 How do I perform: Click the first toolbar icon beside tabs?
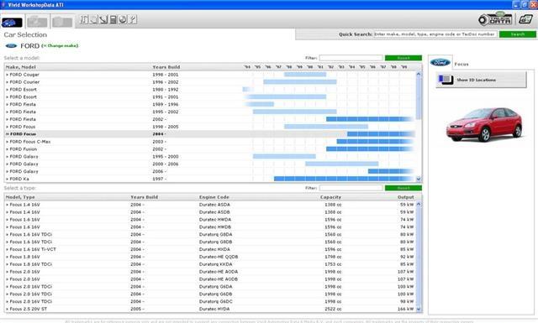(84, 19)
